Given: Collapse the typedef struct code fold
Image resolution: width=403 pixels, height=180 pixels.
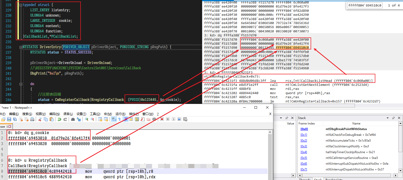Looking at the screenshot, I should 21,5.
